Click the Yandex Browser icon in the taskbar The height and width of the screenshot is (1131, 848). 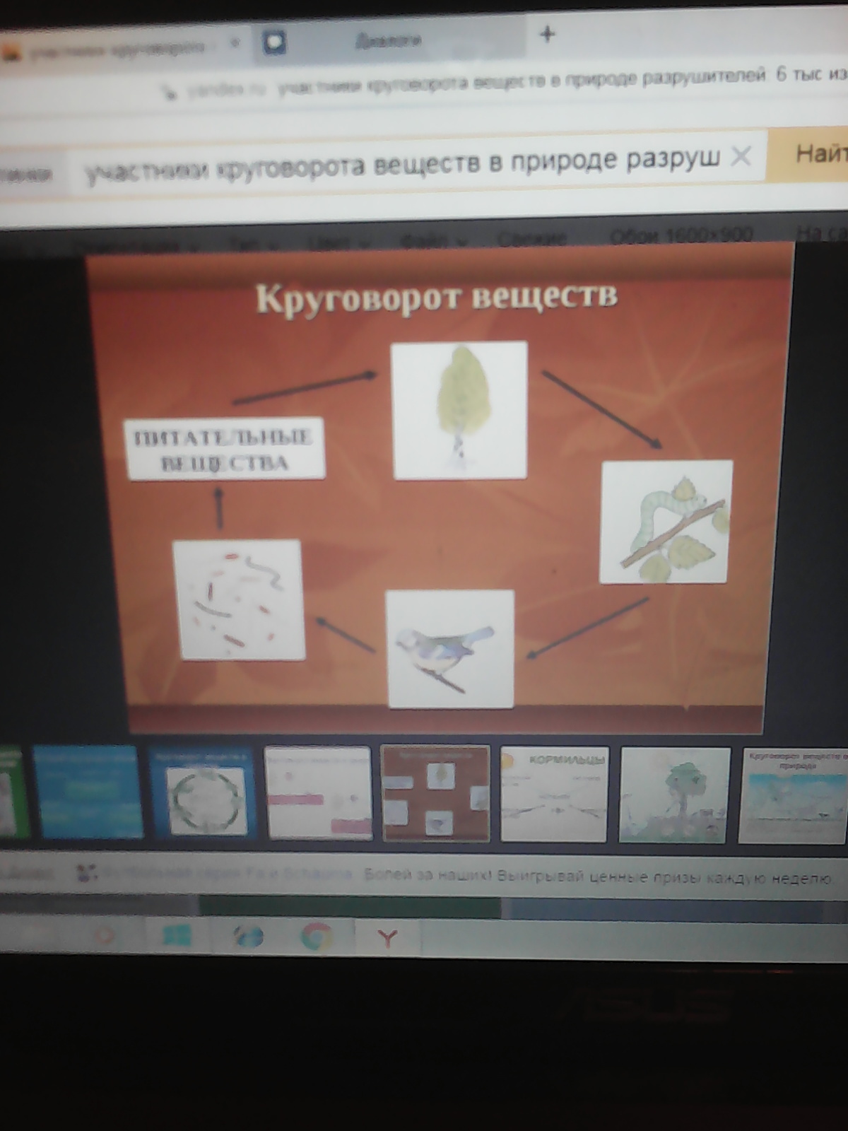pos(387,938)
